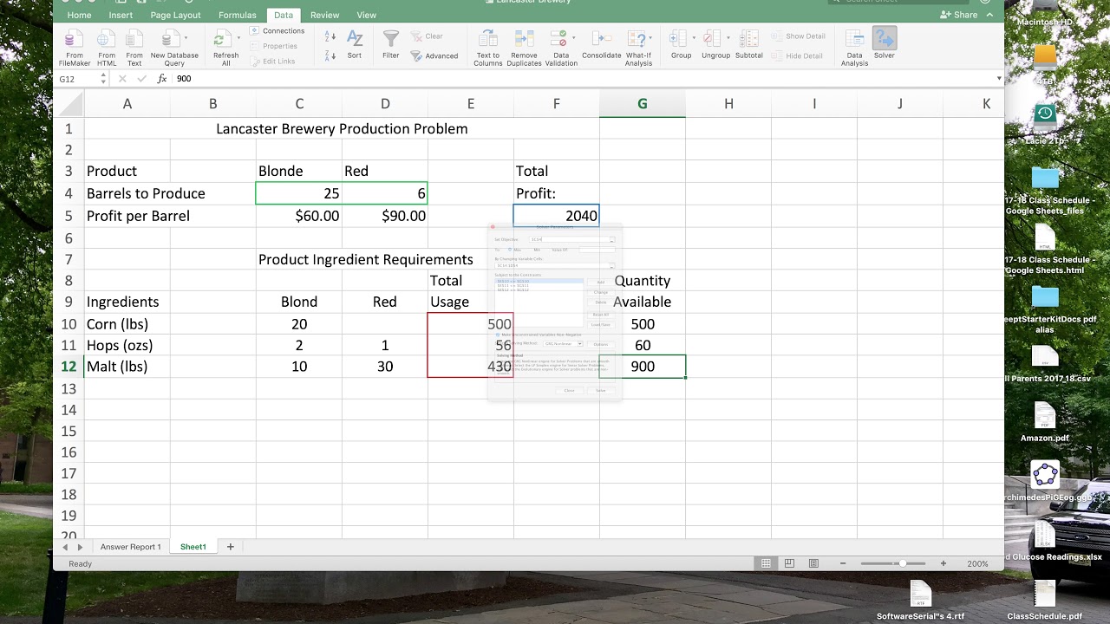Select Total Profit cell 2040
The width and height of the screenshot is (1110, 624).
pos(556,216)
